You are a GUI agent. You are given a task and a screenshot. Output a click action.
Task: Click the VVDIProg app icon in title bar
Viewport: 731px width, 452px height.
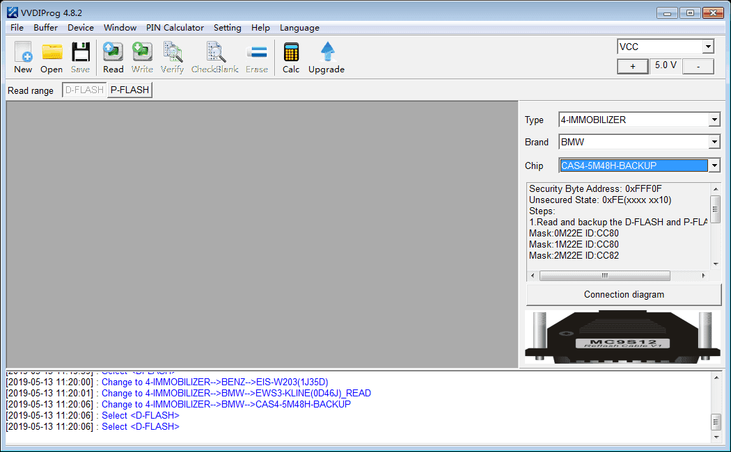point(12,13)
